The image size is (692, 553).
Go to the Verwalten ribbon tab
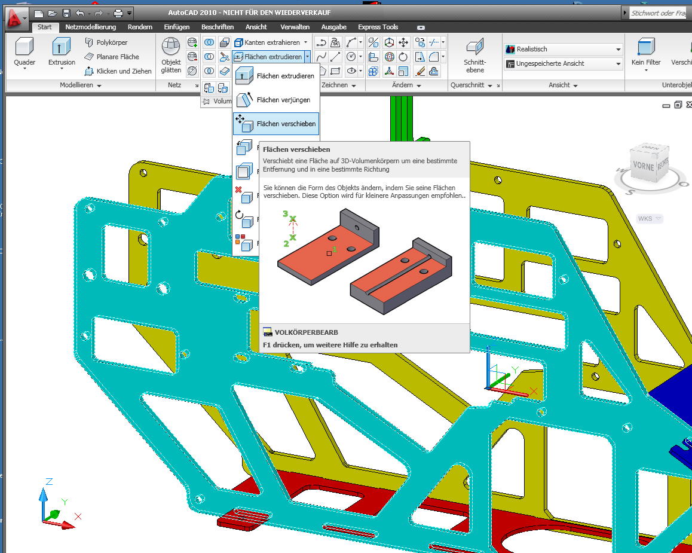tap(295, 27)
